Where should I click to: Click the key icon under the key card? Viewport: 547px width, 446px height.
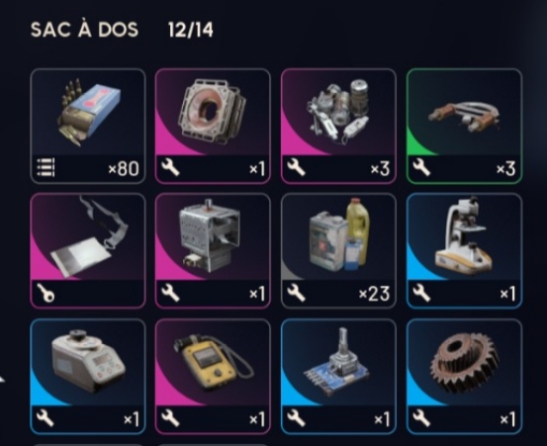(x=46, y=292)
